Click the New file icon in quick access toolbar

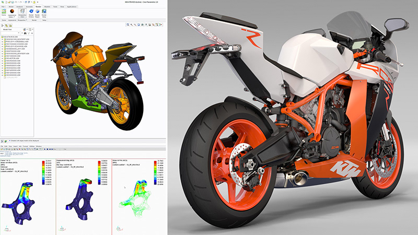[x=6, y=2]
